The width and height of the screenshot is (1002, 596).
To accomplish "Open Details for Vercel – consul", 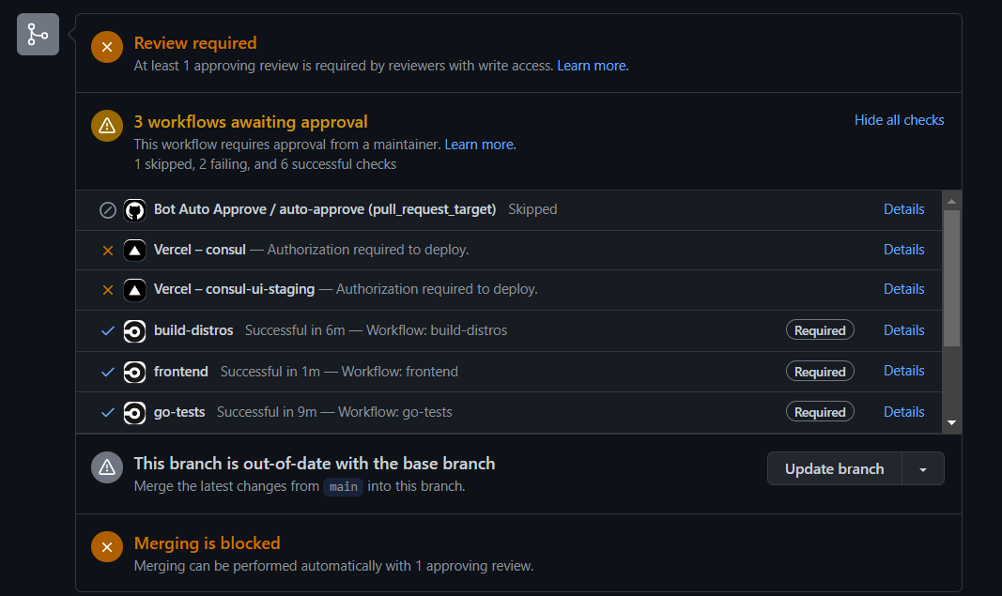I will tap(903, 250).
